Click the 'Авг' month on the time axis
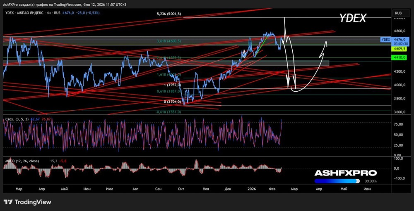Image resolution: width=414 pixels, height=211 pixels. (x=135, y=189)
